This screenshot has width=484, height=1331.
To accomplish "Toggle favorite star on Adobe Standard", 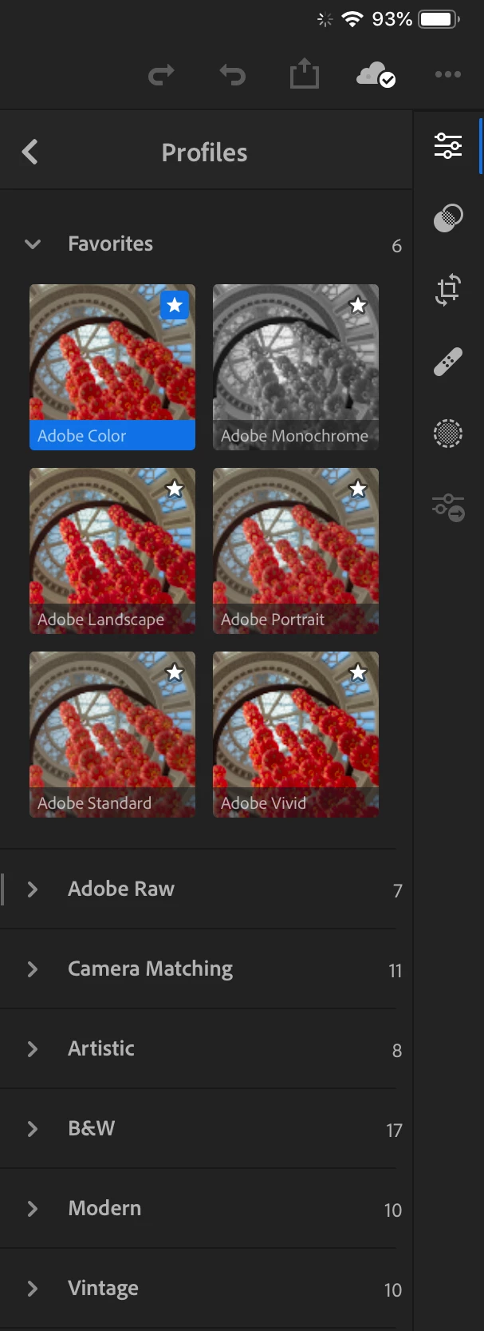I will (x=175, y=672).
